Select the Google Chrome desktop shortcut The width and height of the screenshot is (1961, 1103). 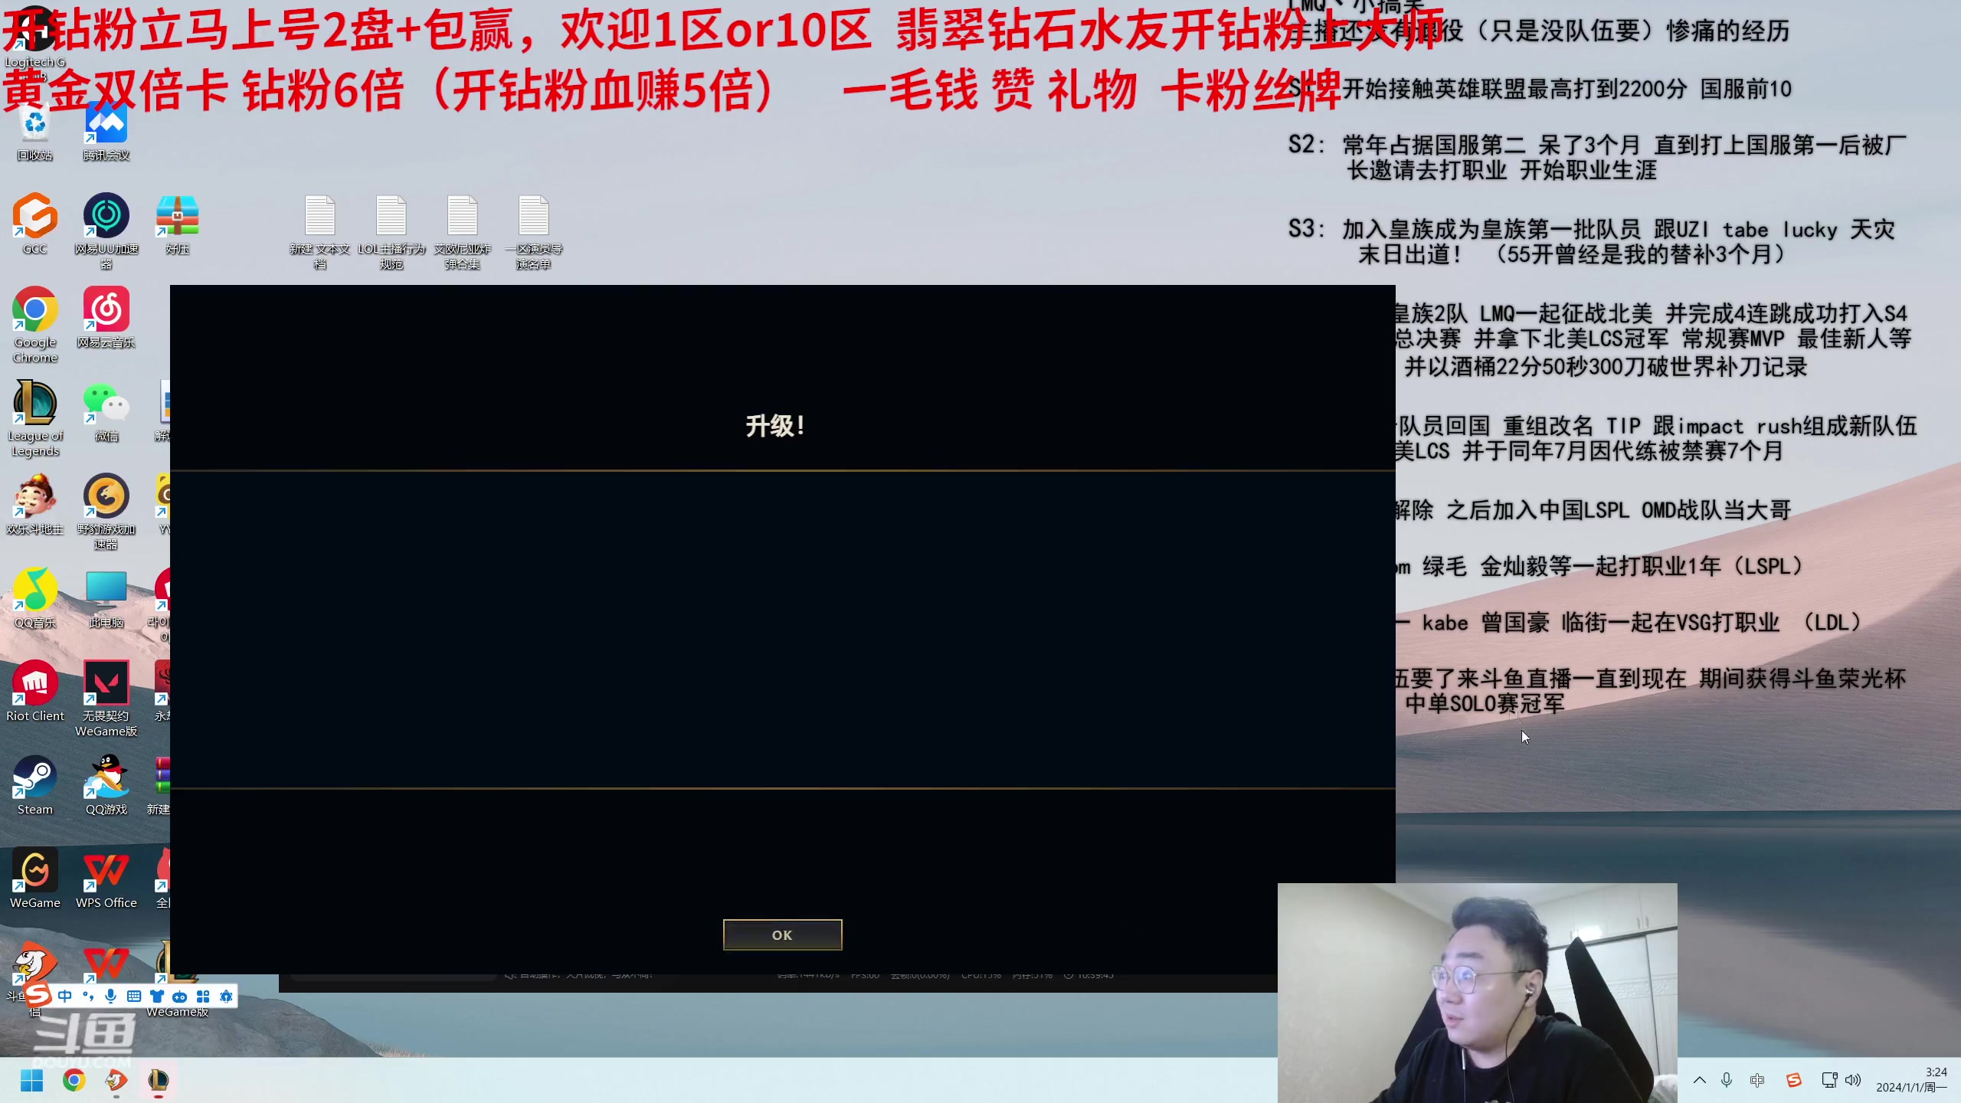pos(35,325)
